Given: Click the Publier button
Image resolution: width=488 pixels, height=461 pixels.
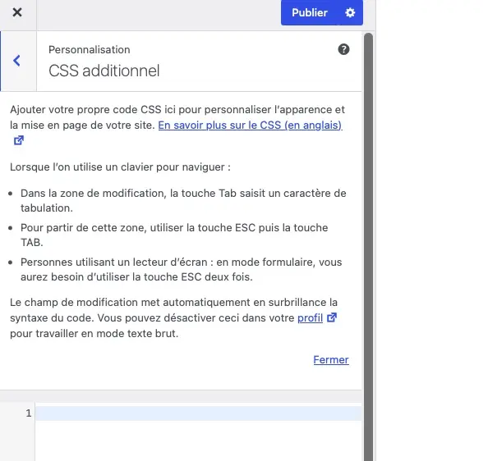Looking at the screenshot, I should coord(310,12).
